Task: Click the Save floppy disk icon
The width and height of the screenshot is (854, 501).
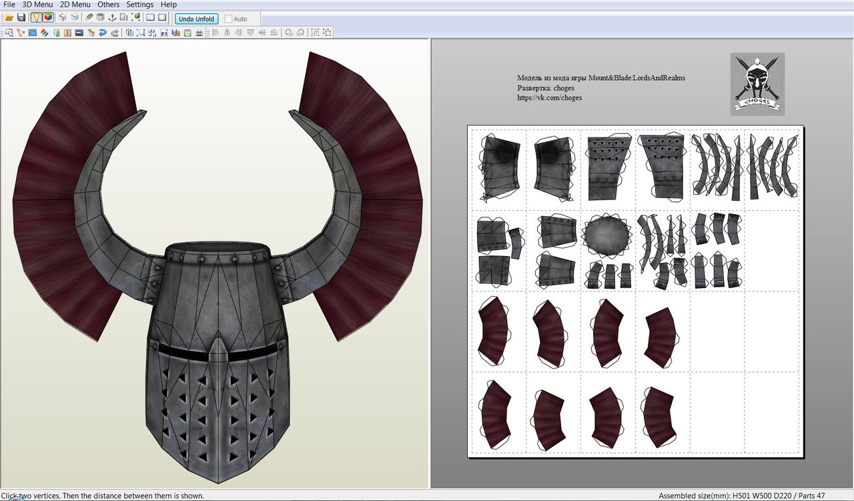Action: (x=21, y=17)
